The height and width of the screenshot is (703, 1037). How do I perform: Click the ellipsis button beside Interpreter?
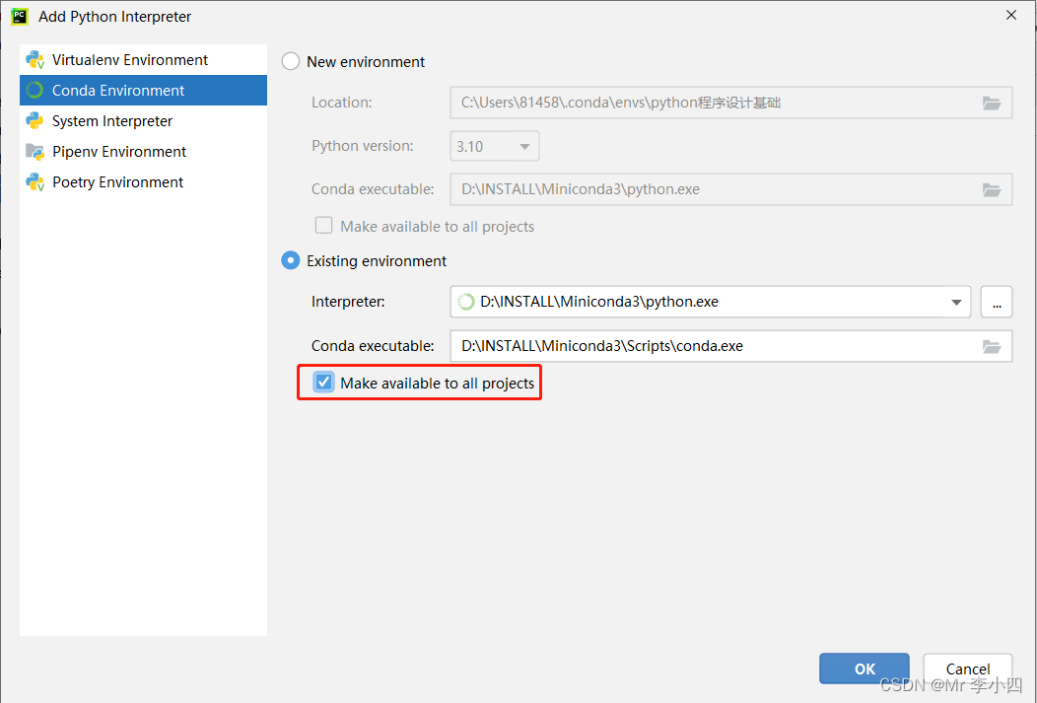[x=997, y=303]
